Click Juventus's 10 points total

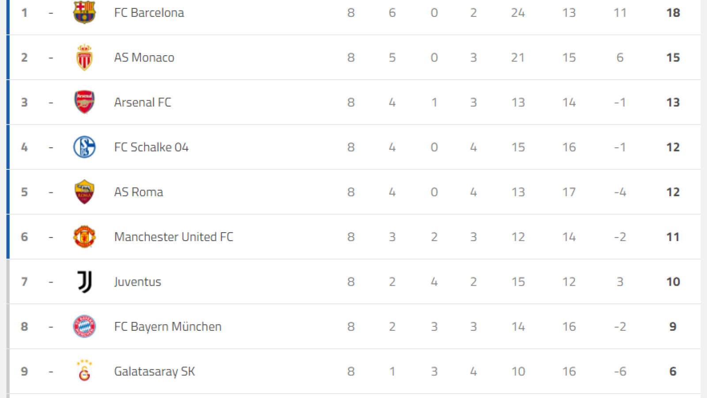click(673, 282)
